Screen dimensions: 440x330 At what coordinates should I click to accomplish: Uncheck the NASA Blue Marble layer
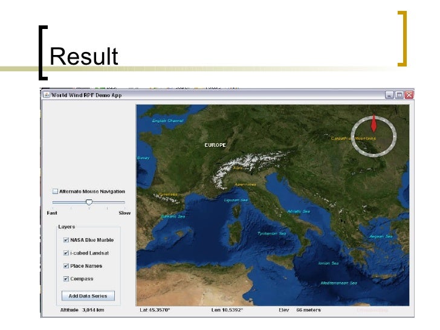click(66, 240)
